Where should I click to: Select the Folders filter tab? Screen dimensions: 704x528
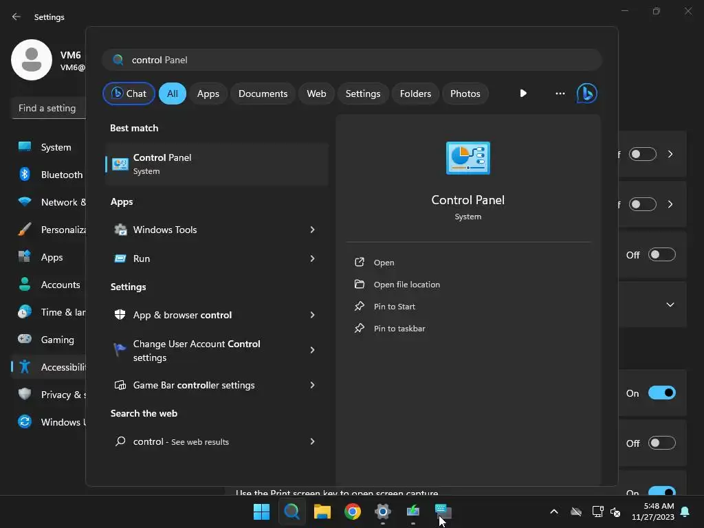pos(415,93)
